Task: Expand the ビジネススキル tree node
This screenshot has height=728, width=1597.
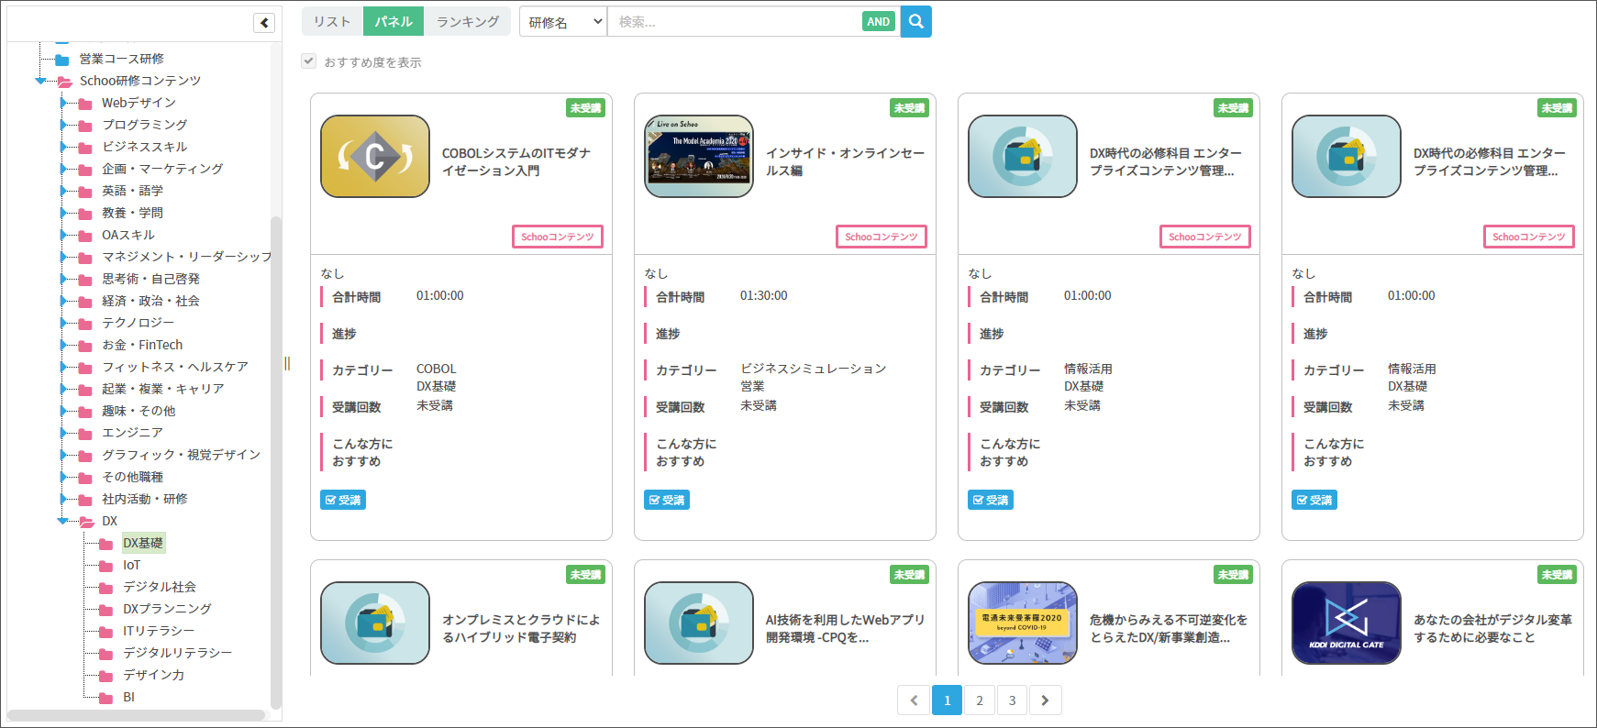Action: pyautogui.click(x=63, y=147)
